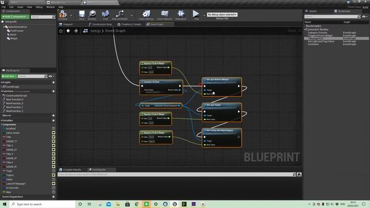This screenshot has width=370, height=208.
Task: Toggle the checkbox beside Lines_enom variable
Action: [54, 133]
